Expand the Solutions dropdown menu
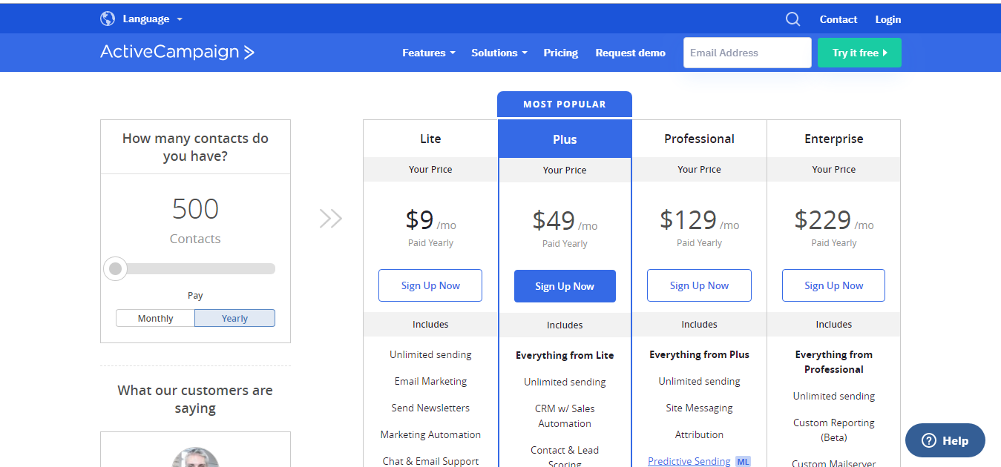1001x467 pixels. pos(499,53)
